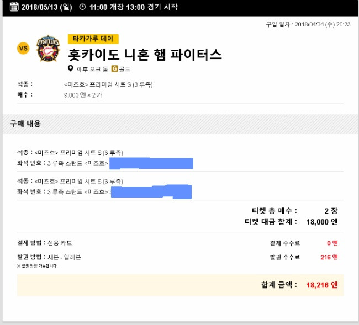Click the Fighters team logo
This screenshot has width=359, height=325.
click(48, 48)
